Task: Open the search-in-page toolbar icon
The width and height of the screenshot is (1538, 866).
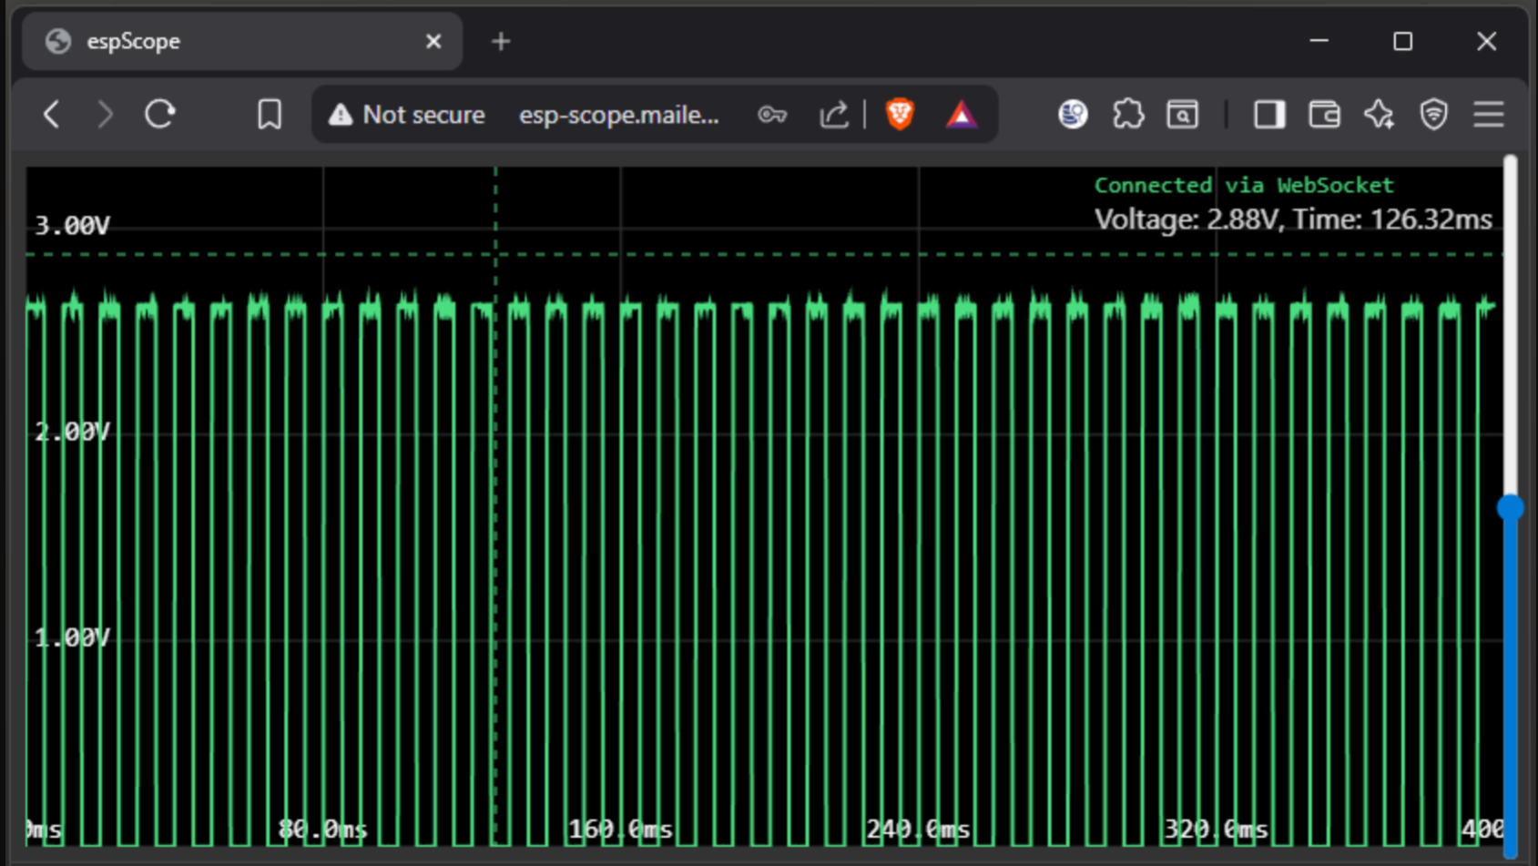Action: coord(1182,114)
